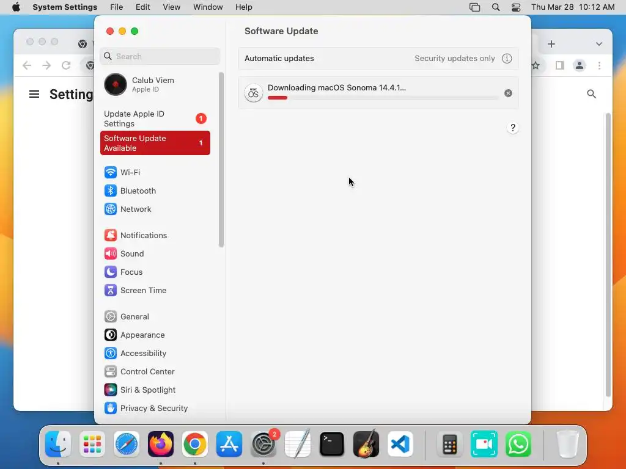Bookmark this page with Chrome star
This screenshot has width=626, height=469.
(x=536, y=65)
